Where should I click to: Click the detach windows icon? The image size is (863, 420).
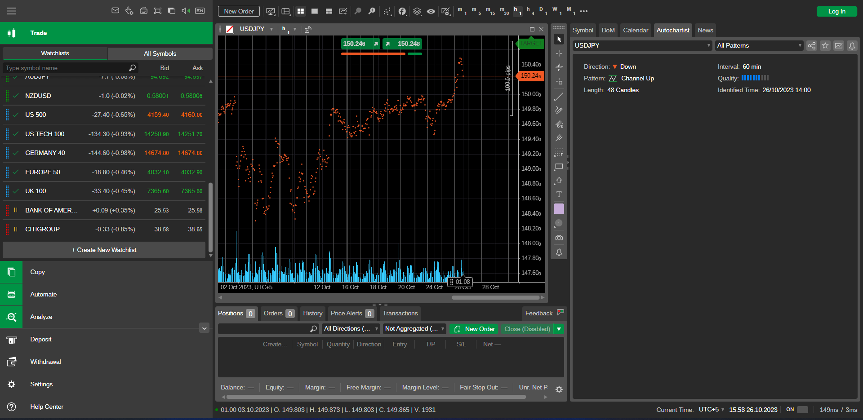point(172,11)
